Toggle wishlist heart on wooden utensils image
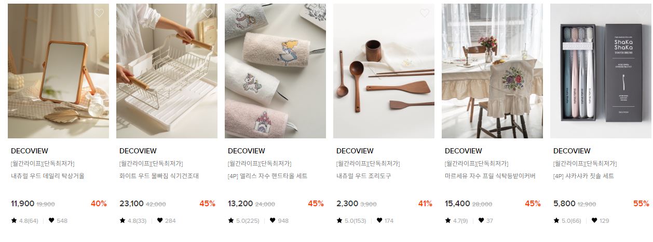This screenshot has width=653, height=242. tap(424, 13)
